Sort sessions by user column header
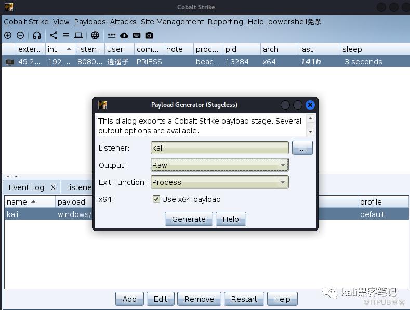 click(120, 49)
